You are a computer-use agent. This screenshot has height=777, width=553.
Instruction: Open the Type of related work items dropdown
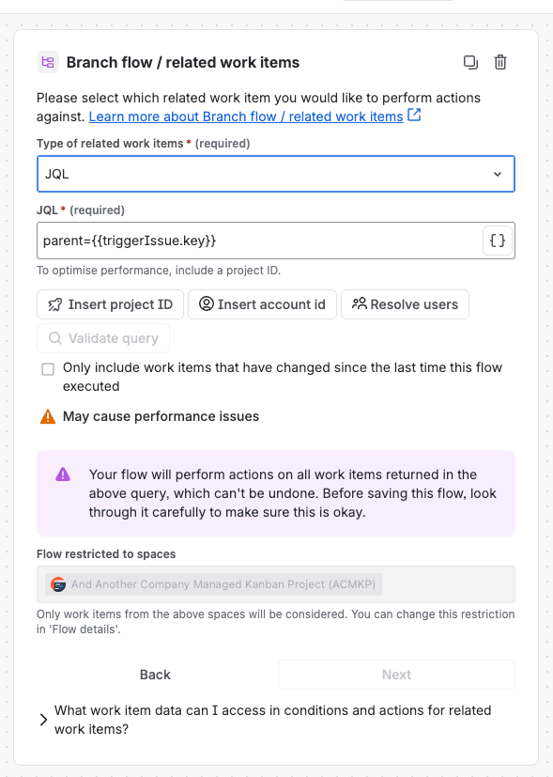click(x=276, y=174)
